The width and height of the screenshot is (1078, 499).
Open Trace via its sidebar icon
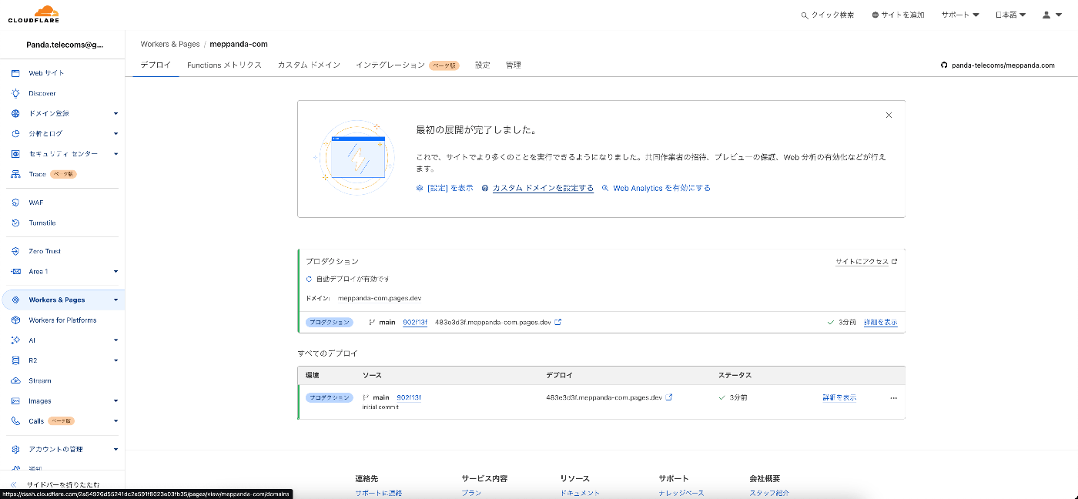click(x=15, y=174)
